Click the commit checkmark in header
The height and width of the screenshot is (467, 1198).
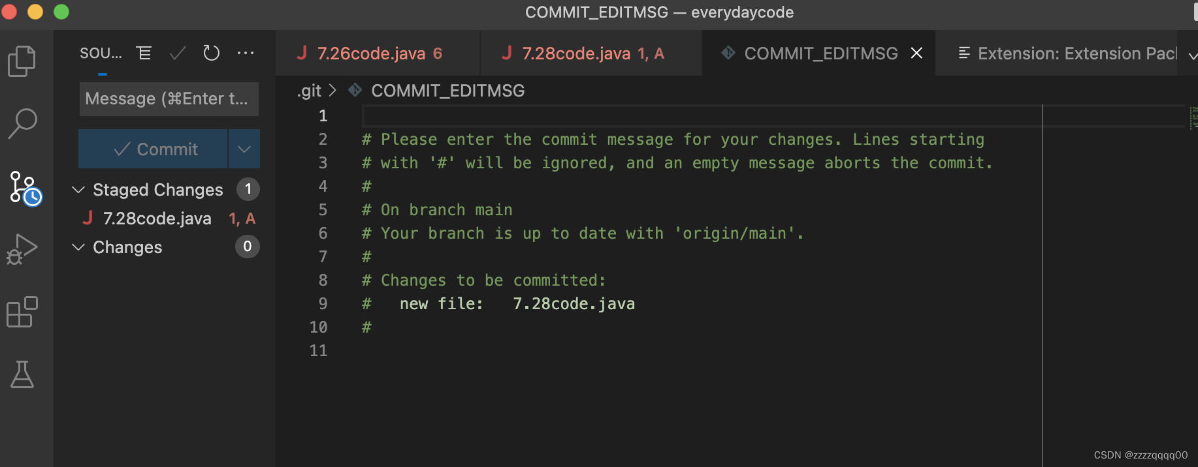pos(177,53)
